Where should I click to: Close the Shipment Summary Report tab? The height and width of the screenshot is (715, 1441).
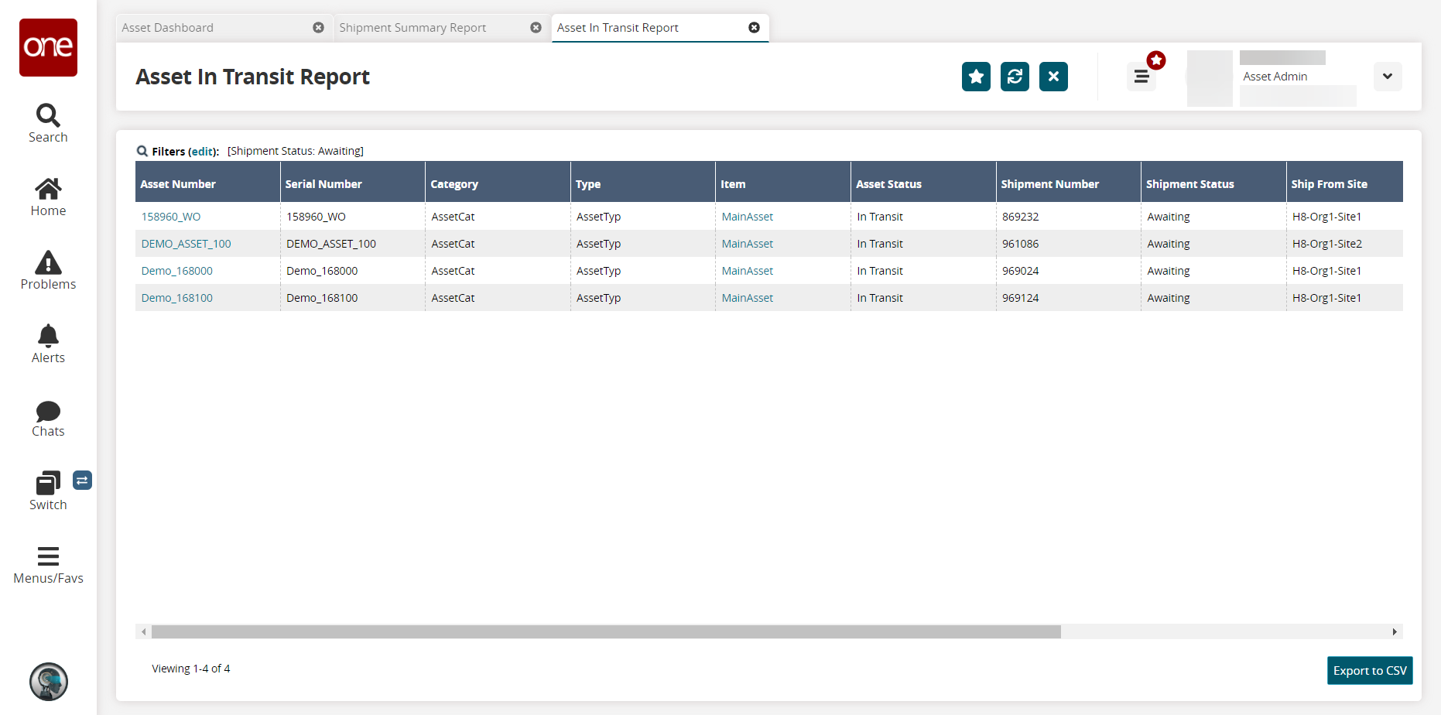536,28
